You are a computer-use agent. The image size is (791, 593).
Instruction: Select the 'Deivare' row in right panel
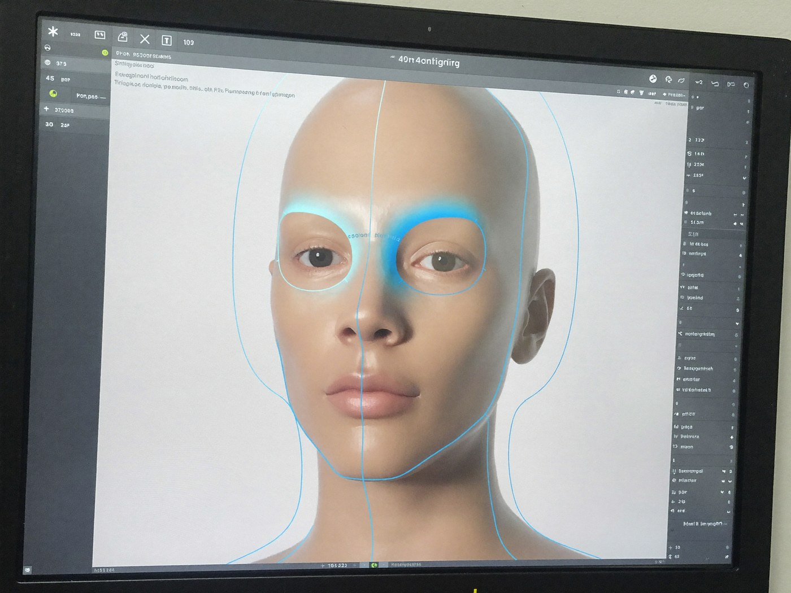tap(703, 437)
